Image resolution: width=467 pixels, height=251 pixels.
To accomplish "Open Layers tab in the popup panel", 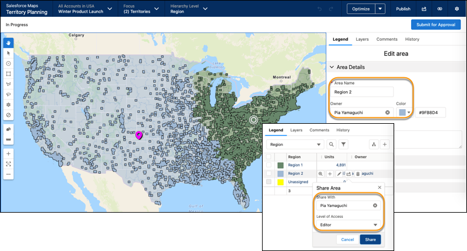I will point(296,130).
